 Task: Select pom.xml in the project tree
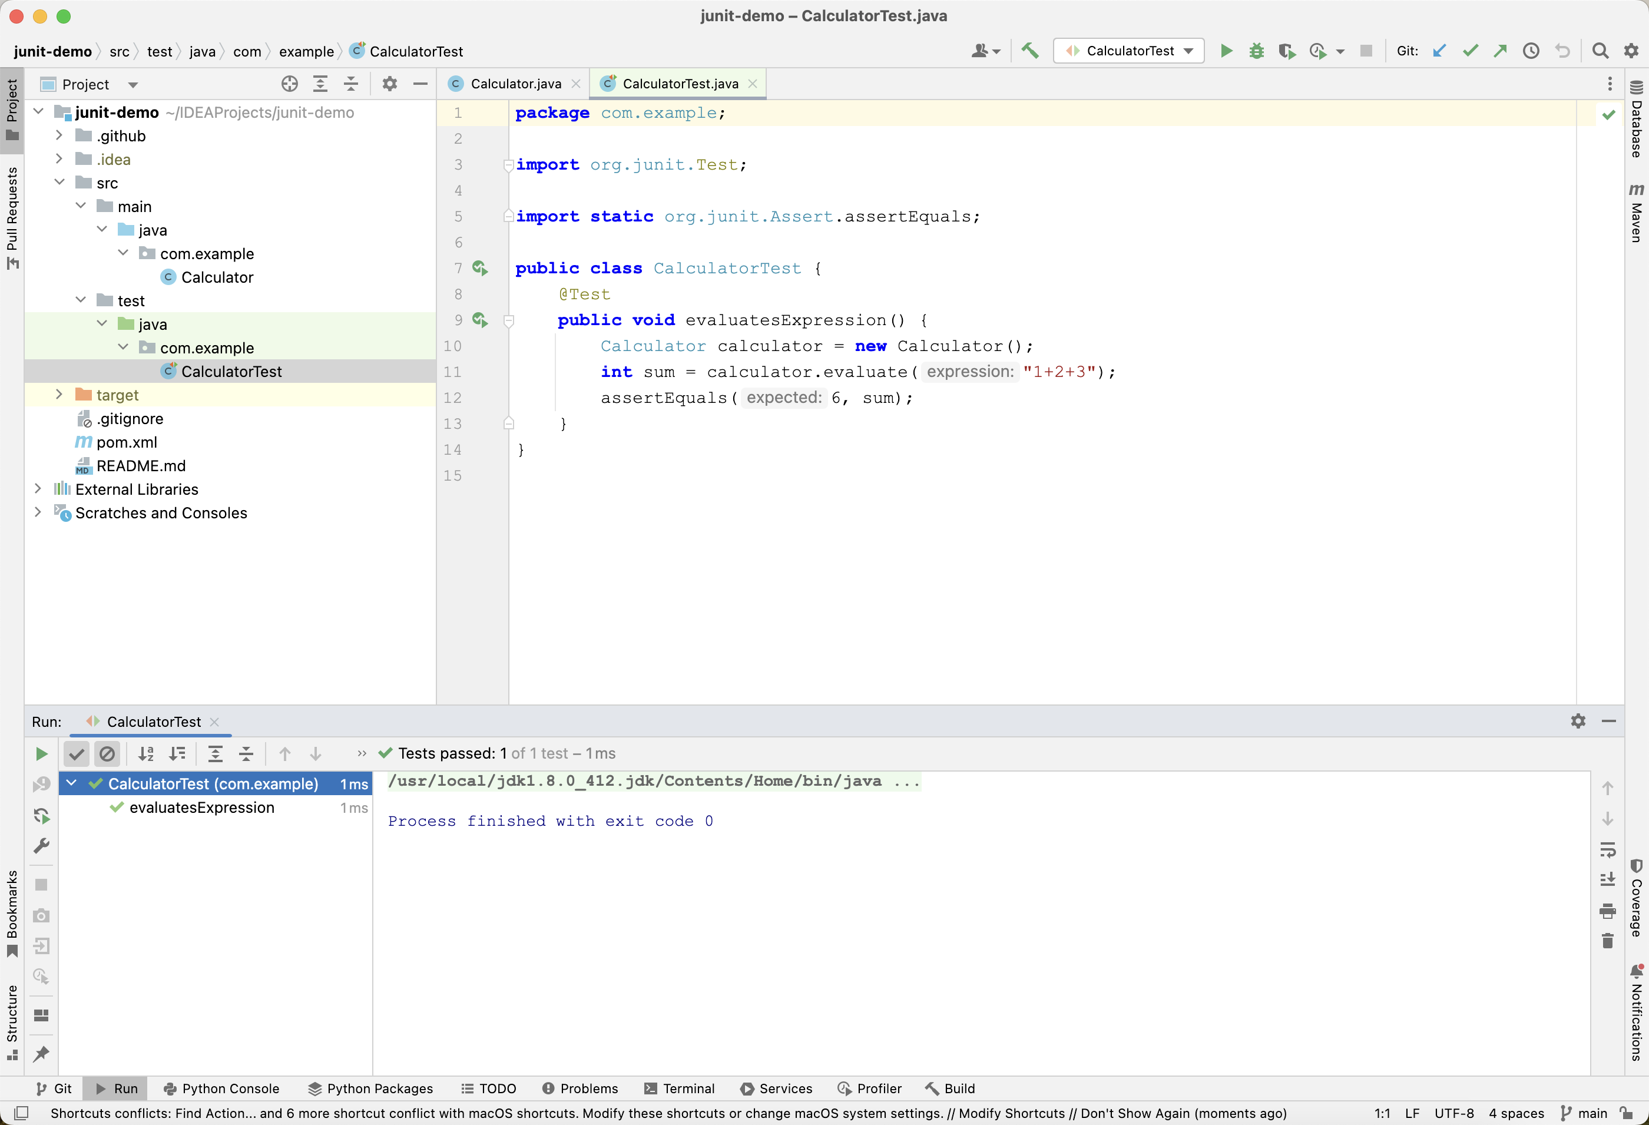pos(126,442)
